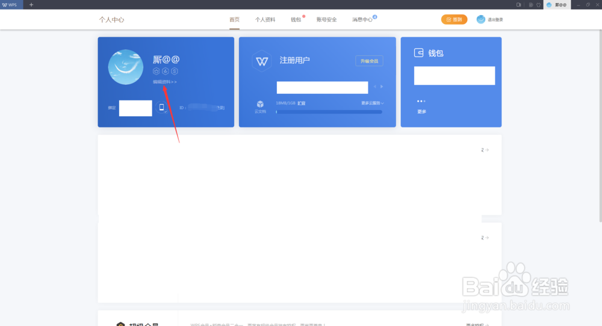602x326 pixels.
Task: Click the small avatar beside 退出登录
Action: click(x=480, y=19)
